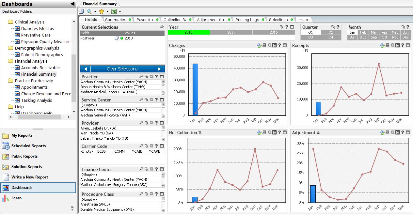This screenshot has height=215, width=413.
Task: Click the magnifier zoom toolbar icon
Action: click(88, 11)
